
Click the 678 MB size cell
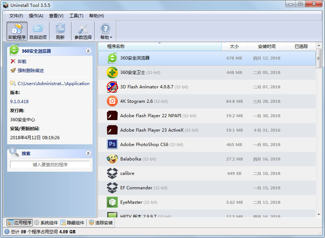(x=234, y=58)
